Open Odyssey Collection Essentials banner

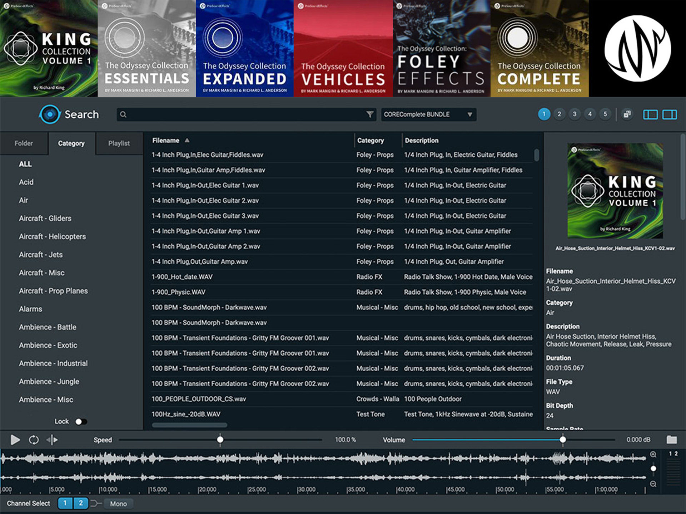click(147, 48)
